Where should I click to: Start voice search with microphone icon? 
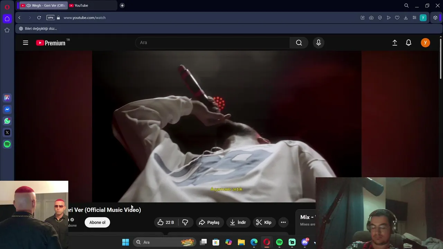pyautogui.click(x=318, y=43)
